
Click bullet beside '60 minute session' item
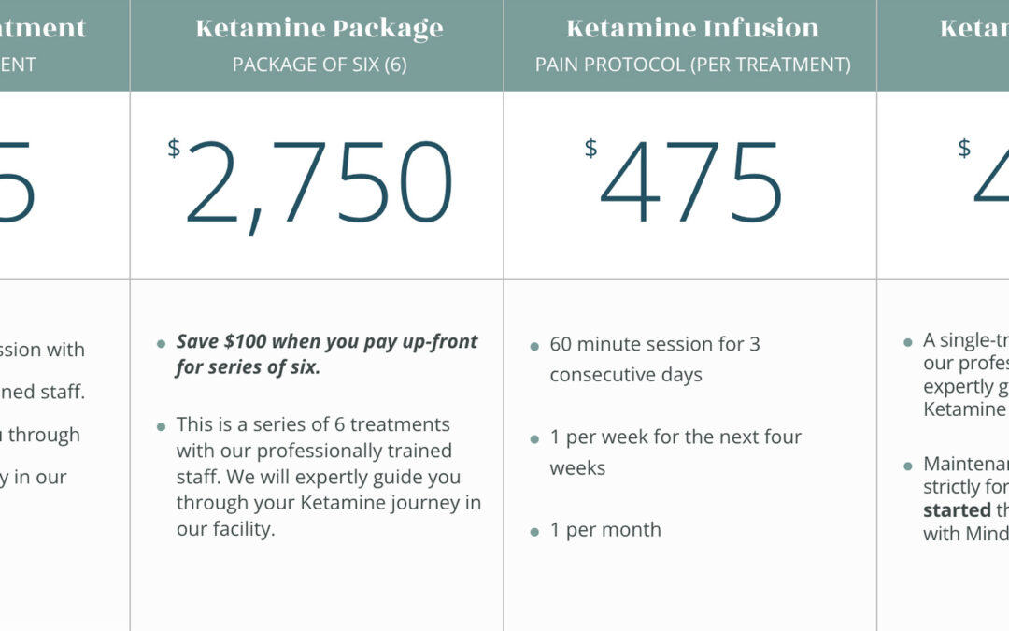(x=534, y=347)
